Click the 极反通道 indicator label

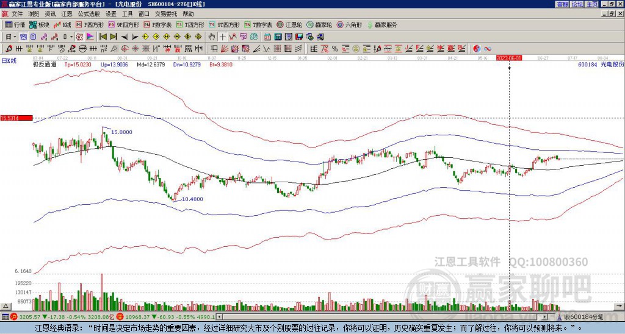click(45, 64)
